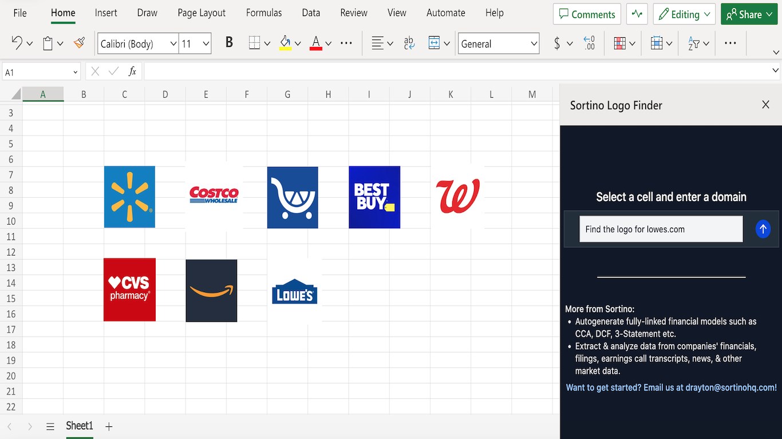
Task: Open the Automate tab
Action: pos(446,13)
